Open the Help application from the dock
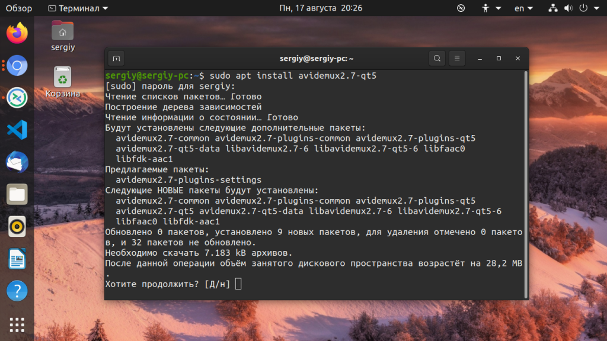Image resolution: width=607 pixels, height=341 pixels. tap(16, 291)
